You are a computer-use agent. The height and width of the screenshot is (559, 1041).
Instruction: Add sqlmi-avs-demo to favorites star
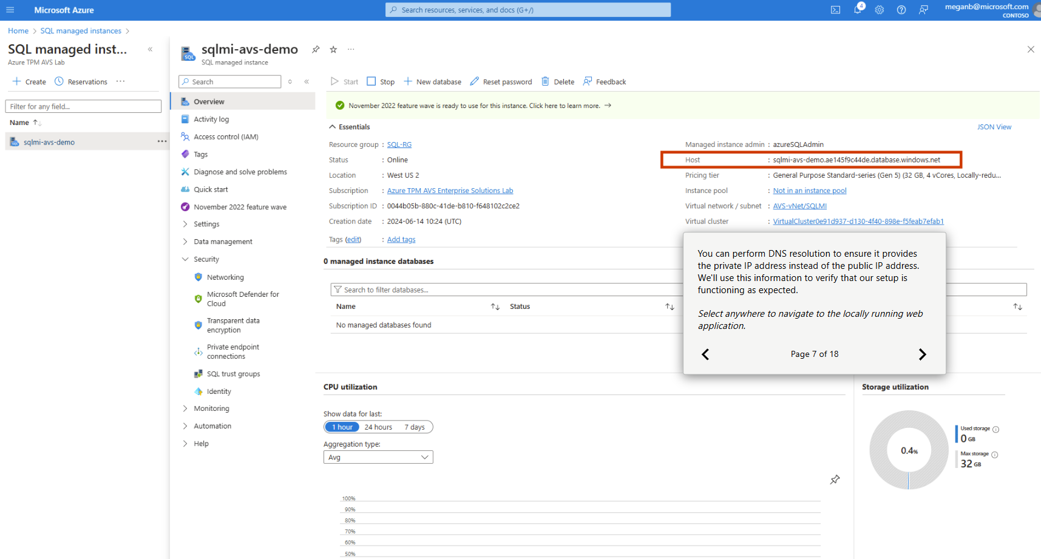[333, 49]
